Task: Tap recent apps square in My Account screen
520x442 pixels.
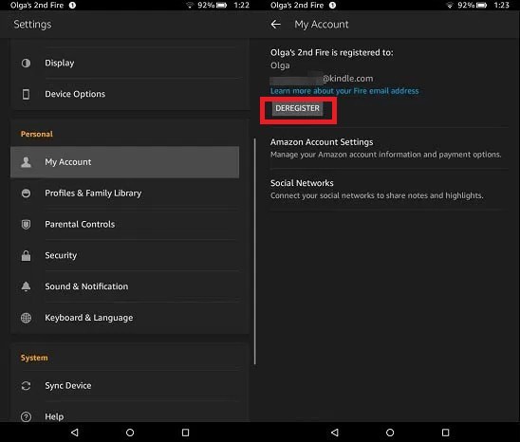Action: tap(446, 433)
